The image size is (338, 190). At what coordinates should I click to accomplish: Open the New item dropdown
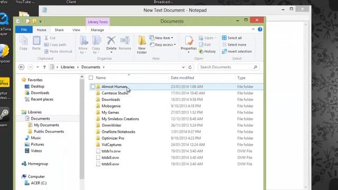tap(161, 38)
